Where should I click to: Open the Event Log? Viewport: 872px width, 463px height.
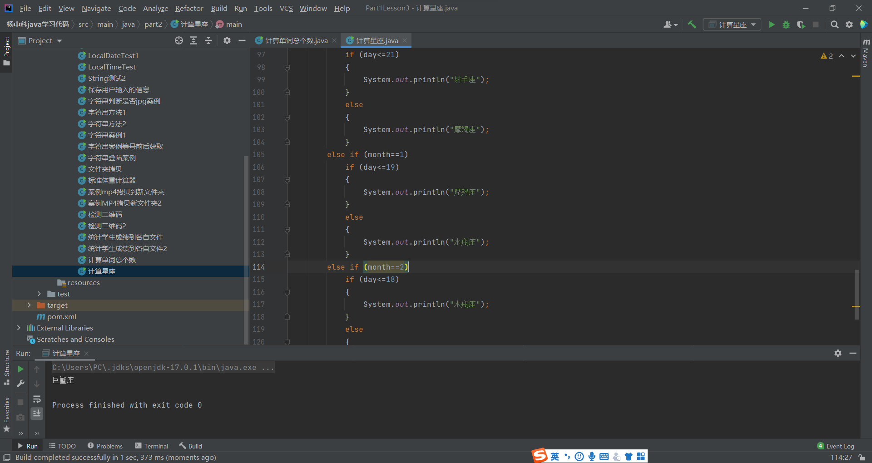[x=836, y=446]
